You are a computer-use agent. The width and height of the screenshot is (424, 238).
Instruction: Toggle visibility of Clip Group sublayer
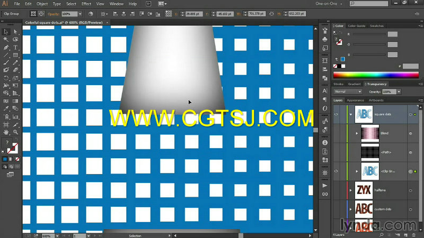336,171
